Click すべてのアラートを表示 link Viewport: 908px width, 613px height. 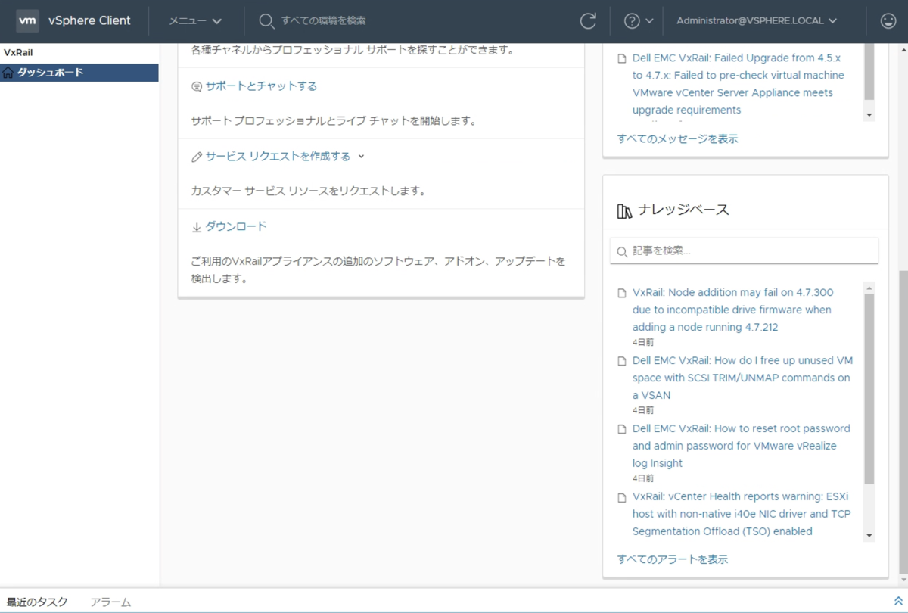[x=673, y=560]
